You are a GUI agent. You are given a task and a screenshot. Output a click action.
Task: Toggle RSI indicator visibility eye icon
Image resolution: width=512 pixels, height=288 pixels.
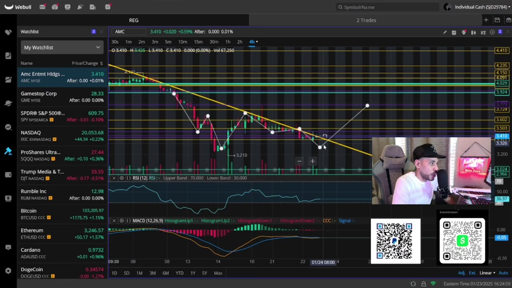(x=121, y=178)
